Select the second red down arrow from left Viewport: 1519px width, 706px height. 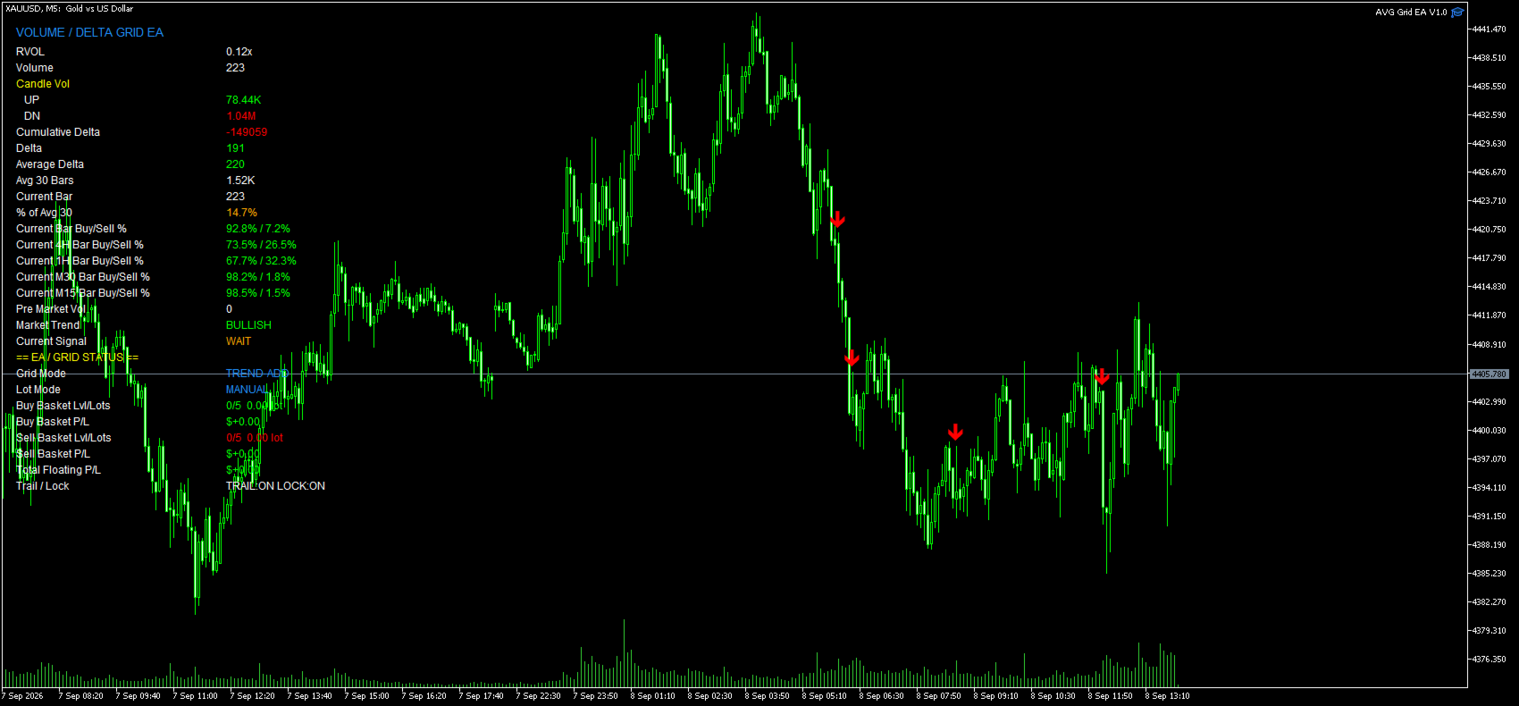coord(852,358)
